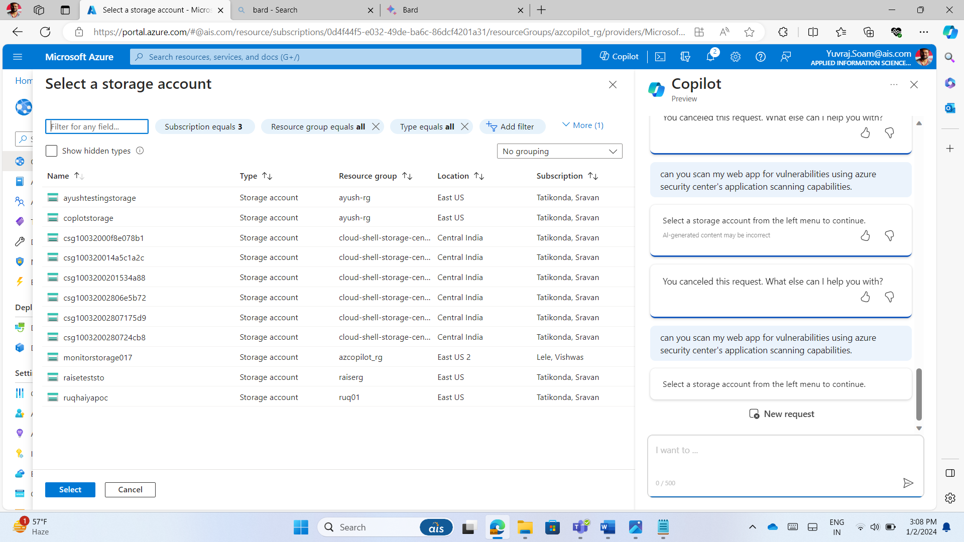Open the Yuvraj.Soam@ais.com account menu

point(872,57)
